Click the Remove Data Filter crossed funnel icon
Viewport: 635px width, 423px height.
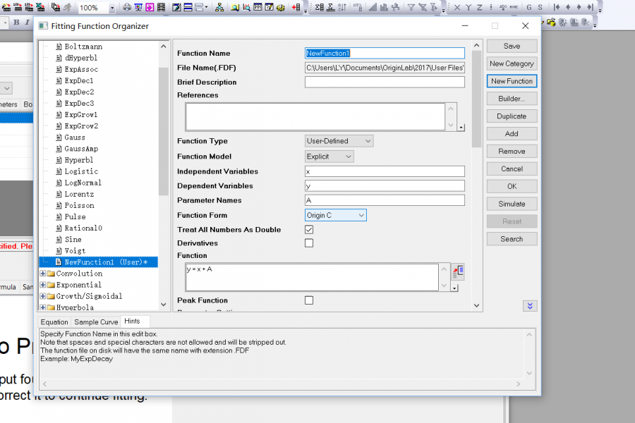[x=423, y=7]
